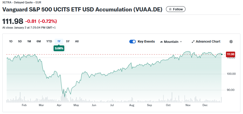Click the chart endpoint dot marker
This screenshot has height=114, width=243.
[x=222, y=54]
